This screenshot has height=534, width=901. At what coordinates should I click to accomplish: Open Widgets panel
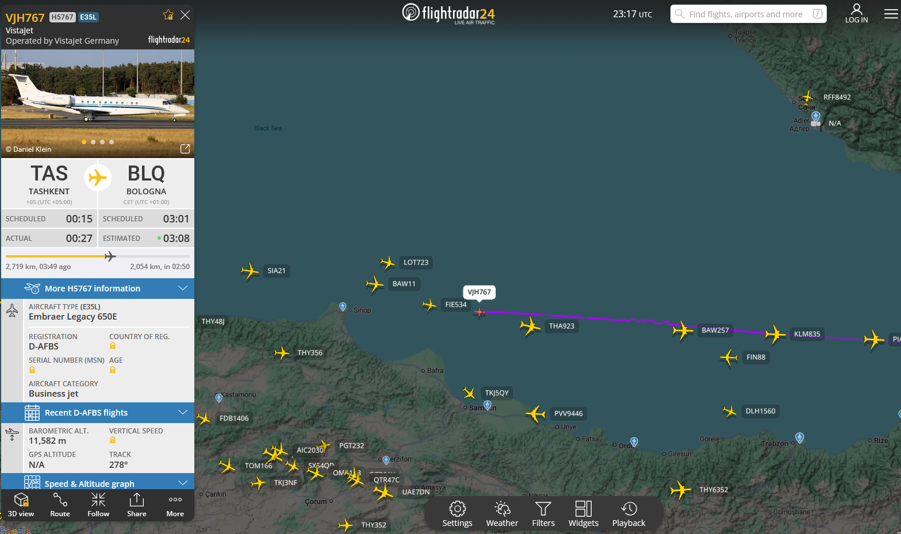(584, 514)
